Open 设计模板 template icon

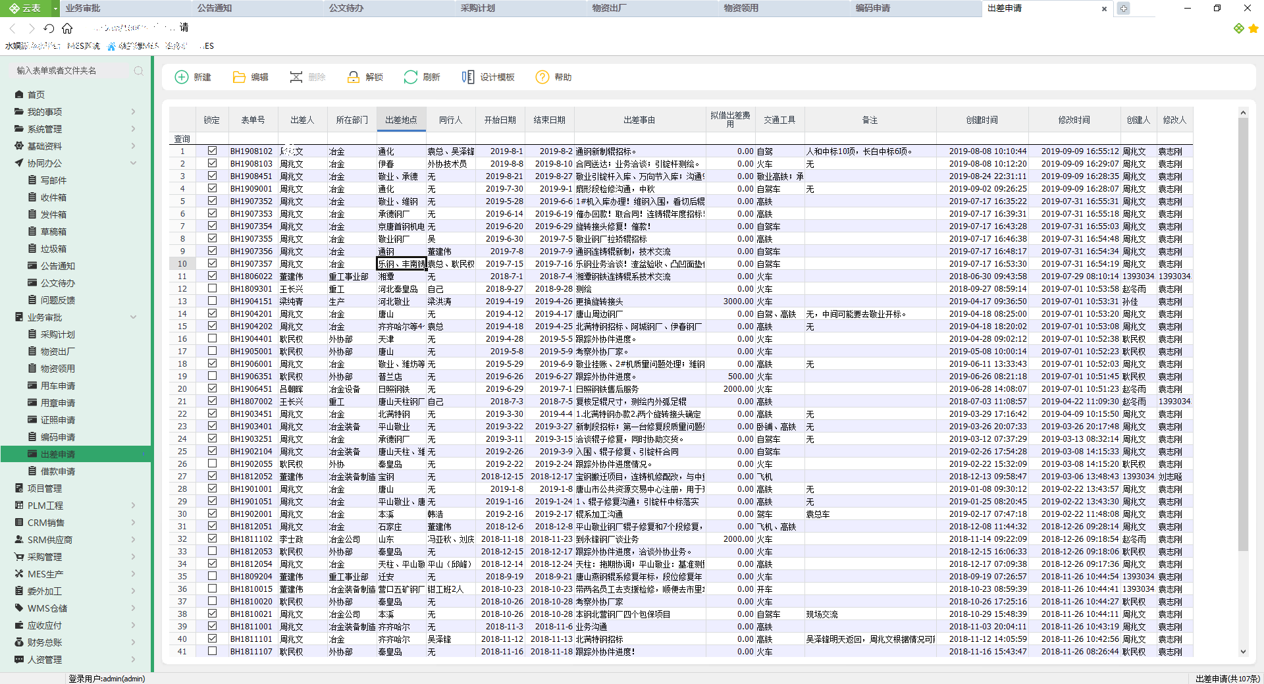[x=468, y=77]
